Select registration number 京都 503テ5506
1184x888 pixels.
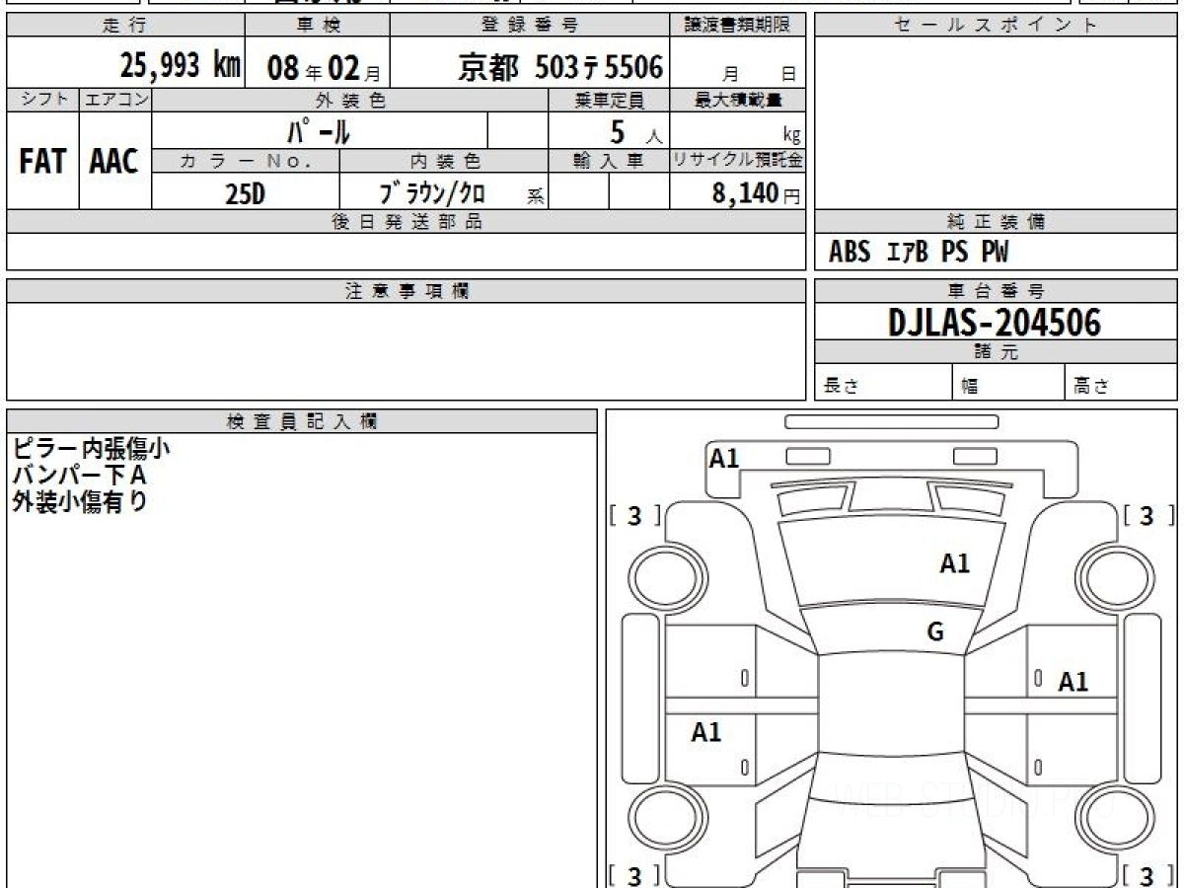pyautogui.click(x=560, y=66)
